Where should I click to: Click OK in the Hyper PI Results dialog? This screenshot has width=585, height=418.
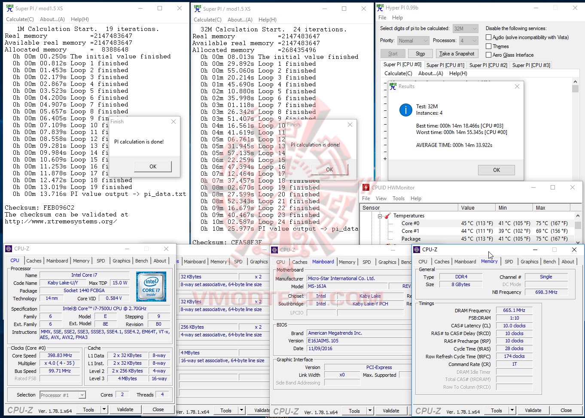497,170
